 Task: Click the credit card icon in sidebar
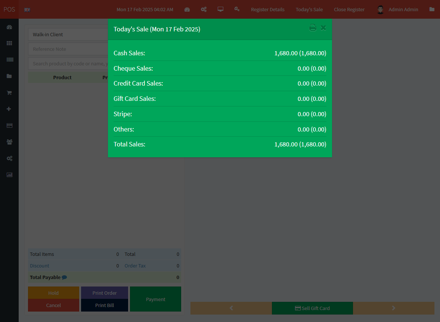(9, 126)
